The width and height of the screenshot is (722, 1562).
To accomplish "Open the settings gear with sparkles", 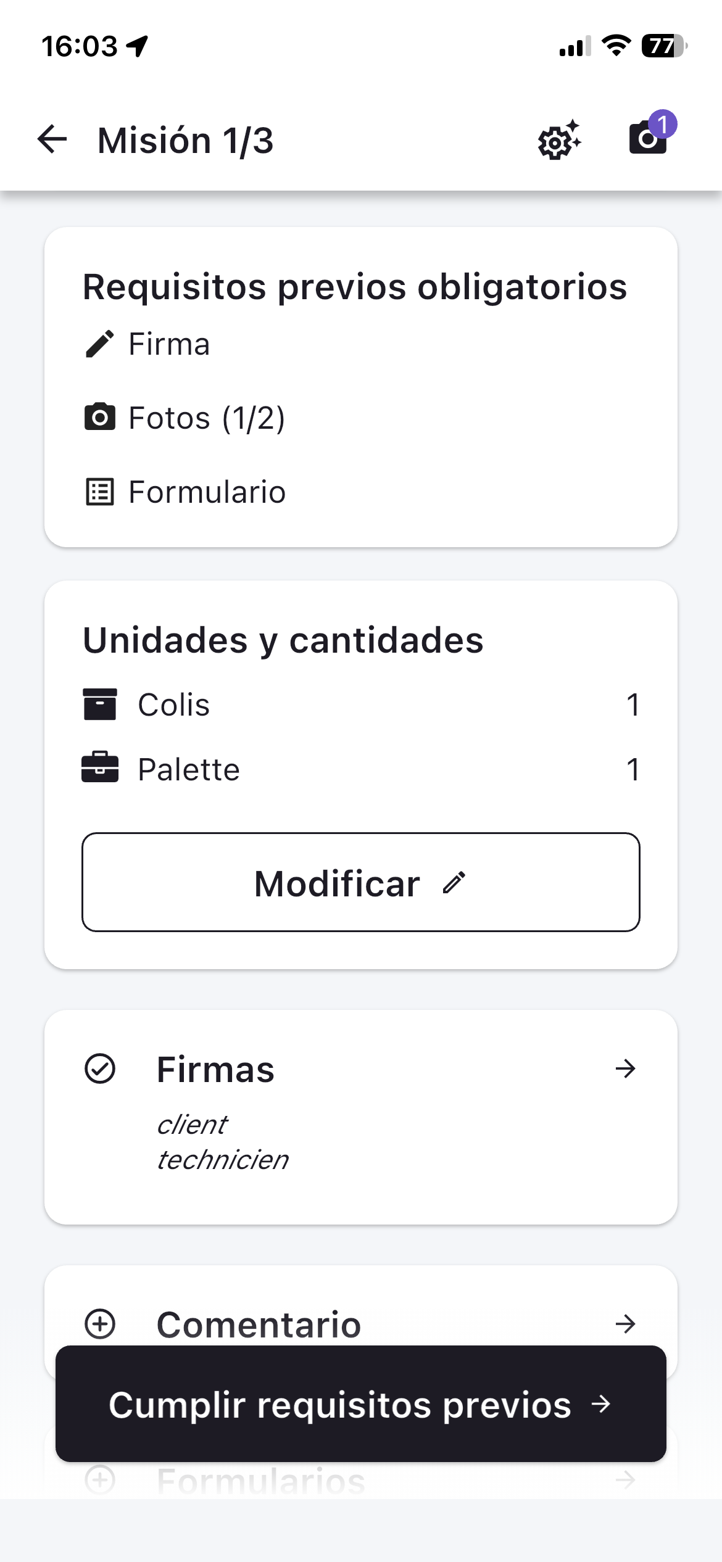I will point(558,141).
